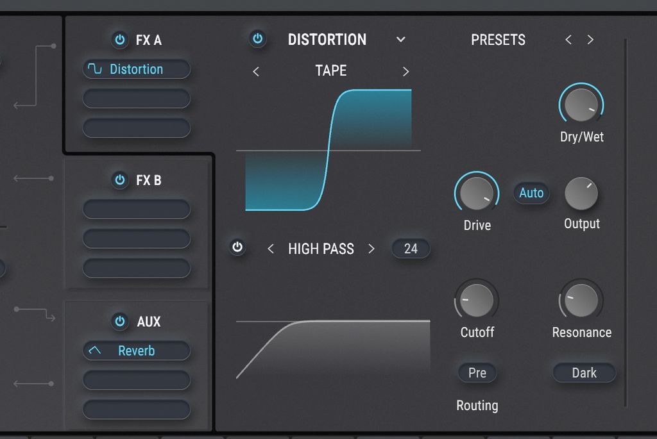Switch Routing to Pre mode
Screen dimensions: 657x439
coord(476,372)
